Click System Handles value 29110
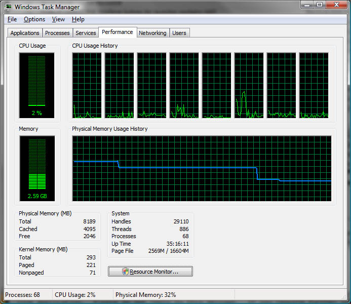The width and height of the screenshot is (351, 304). (181, 221)
